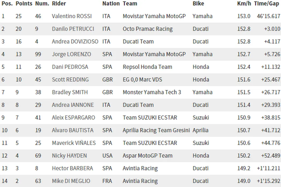Open Danilo PETRUCCI rider link
Screen dimensions: 281x187
point(73,29)
